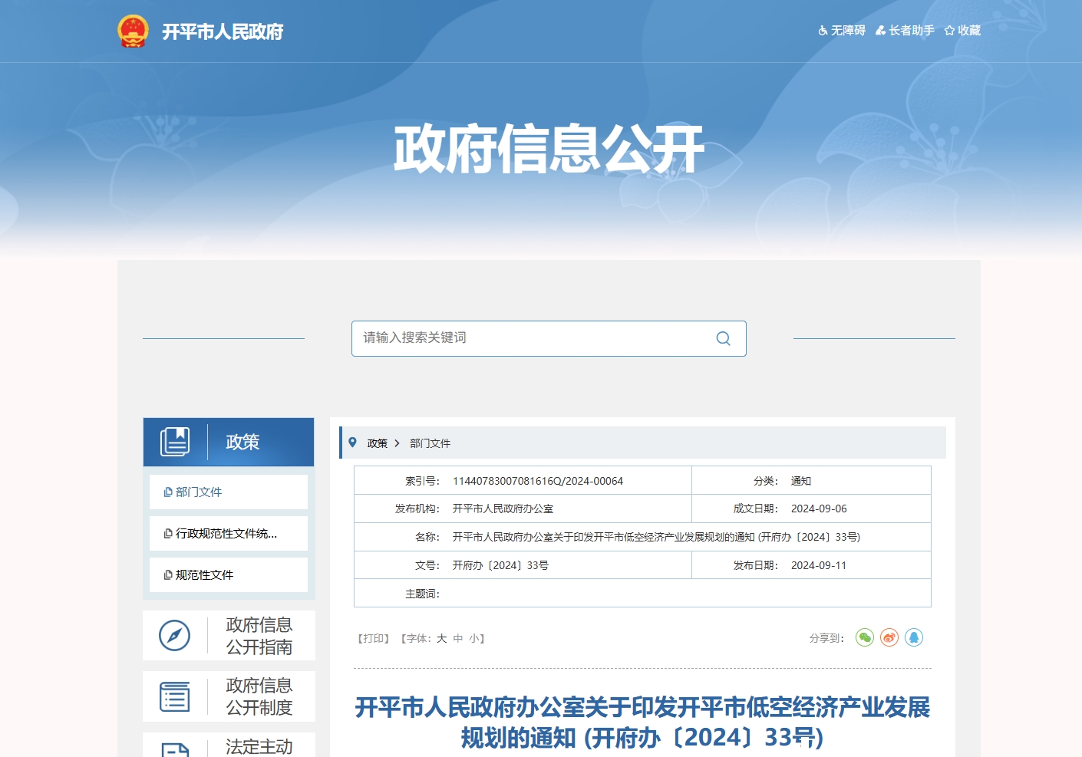Click the 打印 print link
Screen dimensions: 1082x757
[x=374, y=638]
